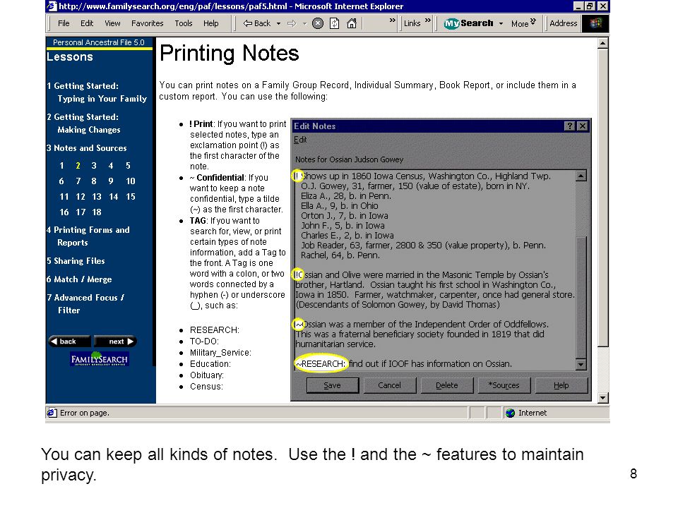
Task: Click the Refresh page icon
Action: 334,23
